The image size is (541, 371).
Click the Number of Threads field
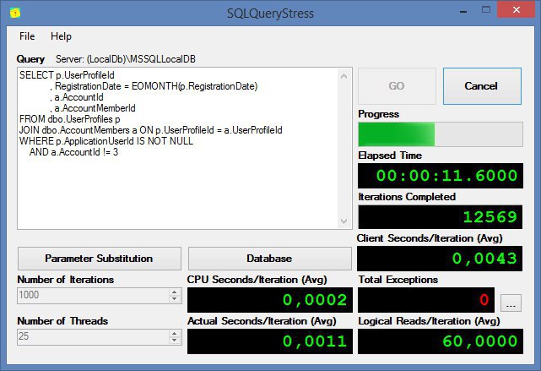tap(91, 337)
